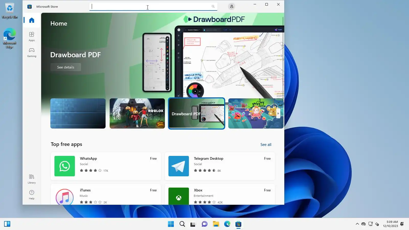
Task: Click See details for Drawboard PDF
Action: [x=66, y=67]
